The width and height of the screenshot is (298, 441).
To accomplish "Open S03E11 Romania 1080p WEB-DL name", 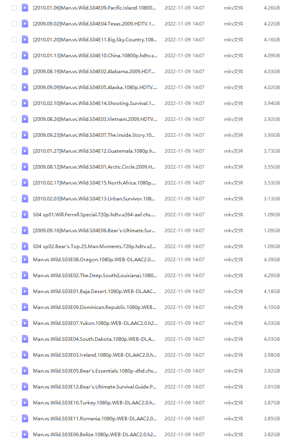I will 95,418.
